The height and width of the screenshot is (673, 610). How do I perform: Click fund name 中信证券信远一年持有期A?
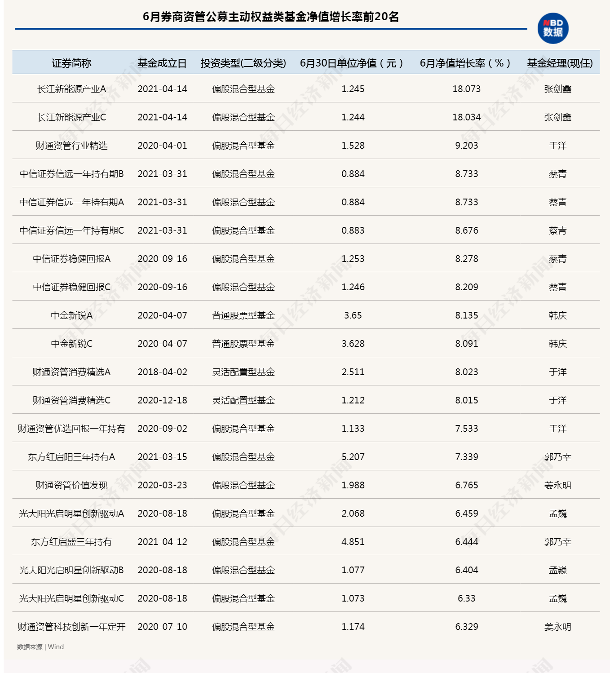[71, 202]
